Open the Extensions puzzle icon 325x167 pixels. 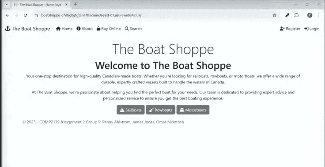(x=297, y=15)
